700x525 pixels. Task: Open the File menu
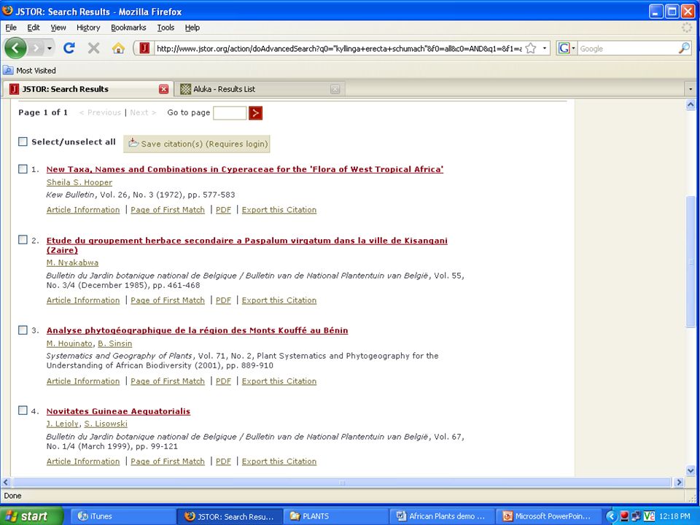(x=11, y=28)
